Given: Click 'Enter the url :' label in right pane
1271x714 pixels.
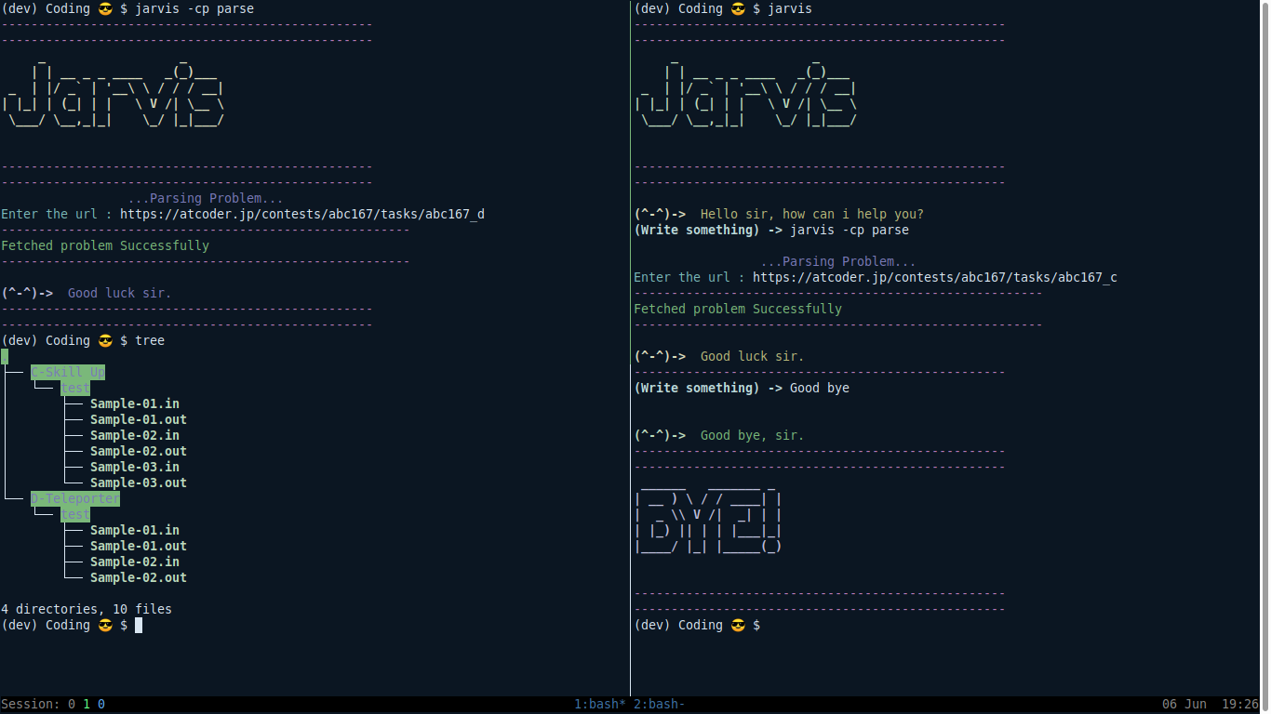Looking at the screenshot, I should tap(689, 277).
